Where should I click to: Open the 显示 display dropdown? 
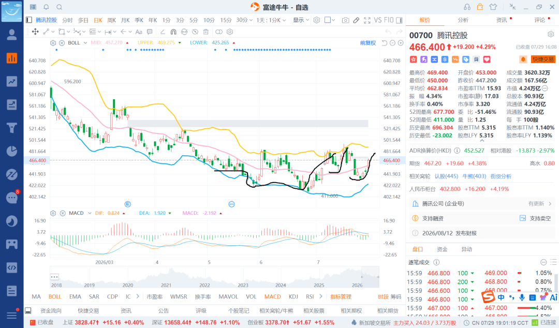pyautogui.click(x=301, y=20)
